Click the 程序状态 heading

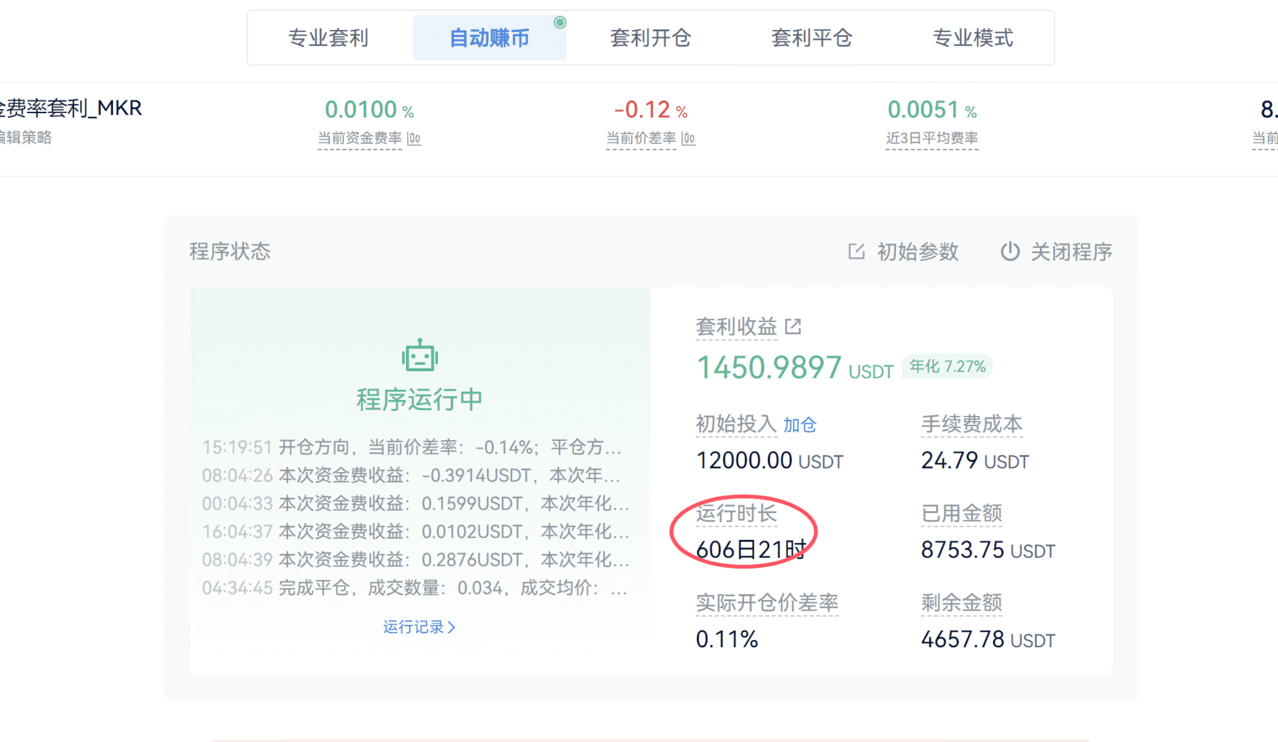(230, 251)
